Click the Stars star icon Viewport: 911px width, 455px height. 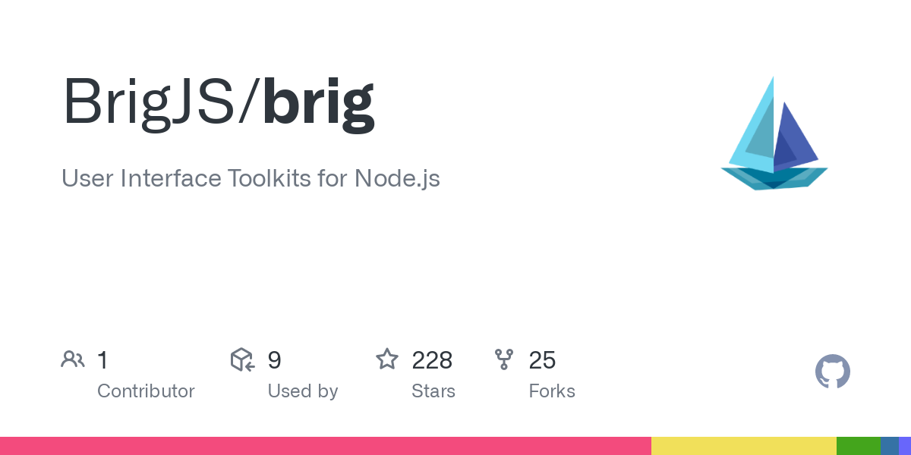point(387,359)
